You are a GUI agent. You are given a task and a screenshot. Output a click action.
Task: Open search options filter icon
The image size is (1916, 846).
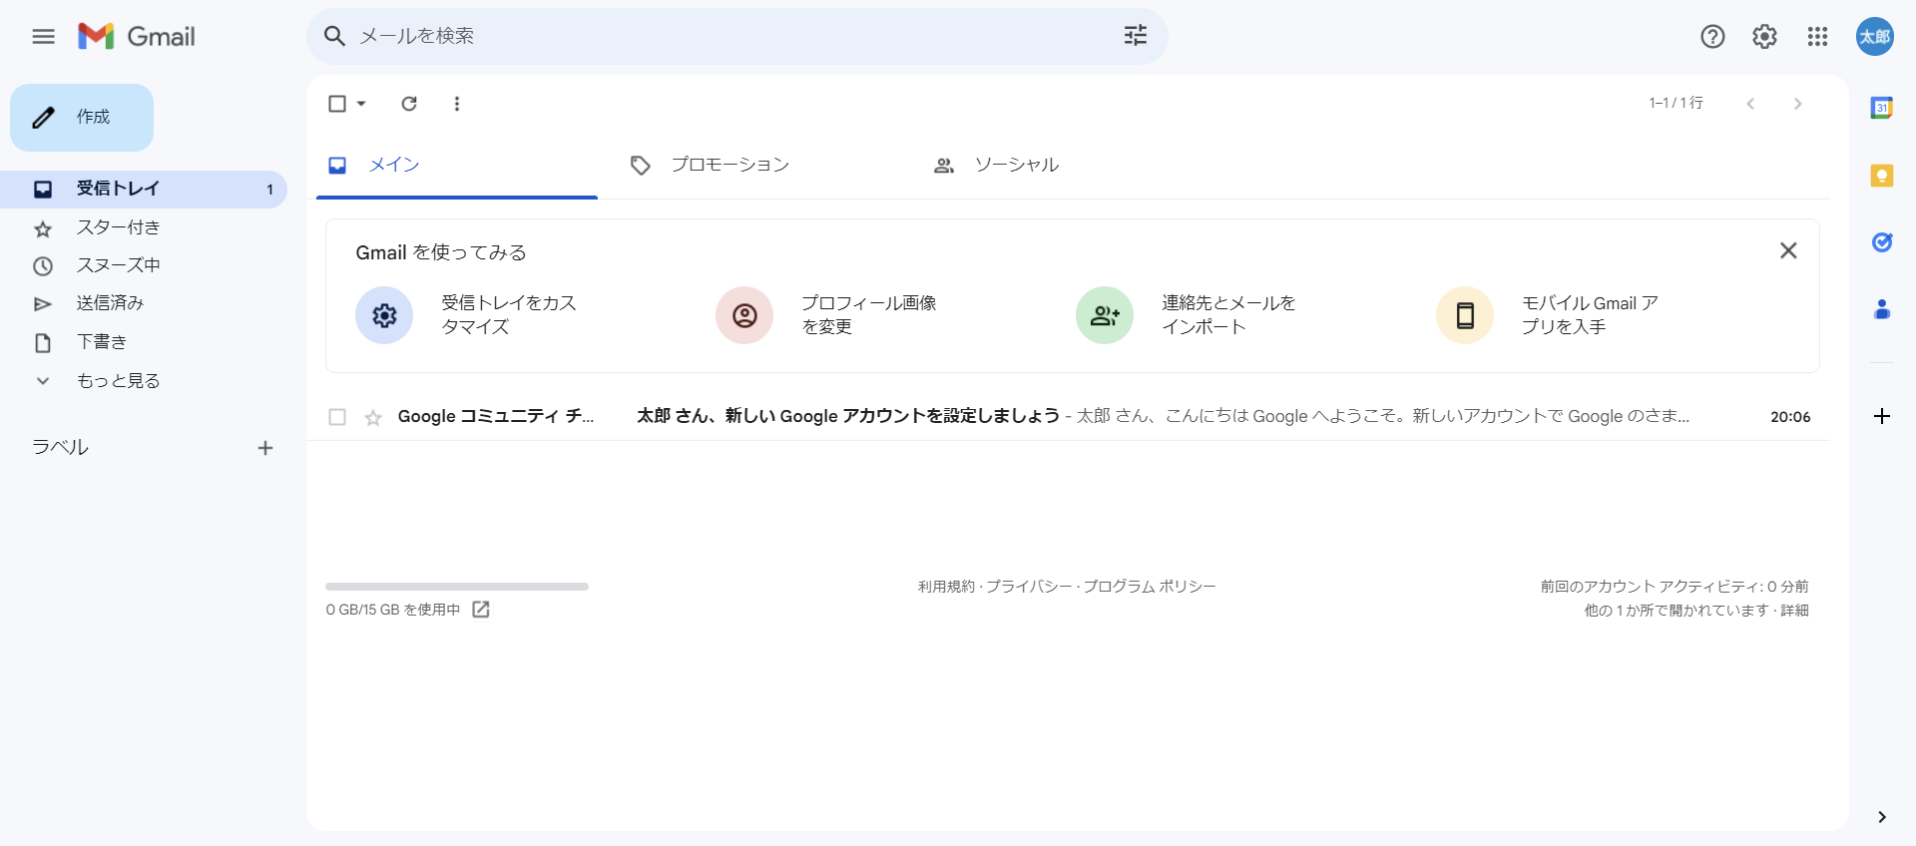1136,36
